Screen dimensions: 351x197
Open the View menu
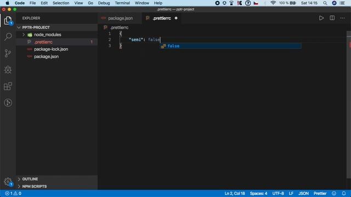pos(78,3)
